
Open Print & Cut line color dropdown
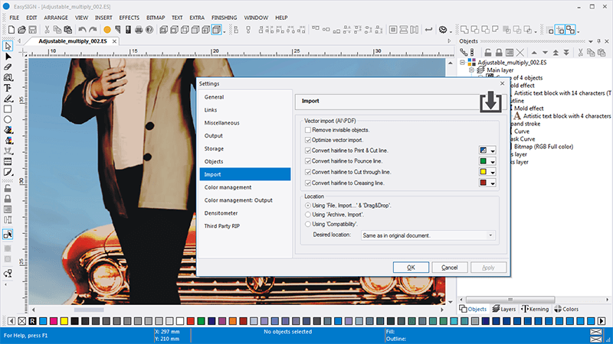pyautogui.click(x=493, y=151)
